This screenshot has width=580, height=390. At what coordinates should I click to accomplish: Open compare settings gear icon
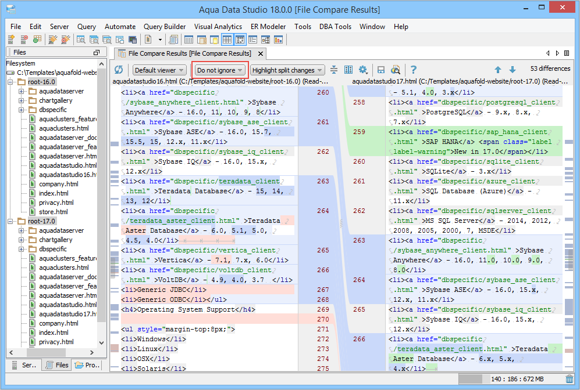coord(363,70)
